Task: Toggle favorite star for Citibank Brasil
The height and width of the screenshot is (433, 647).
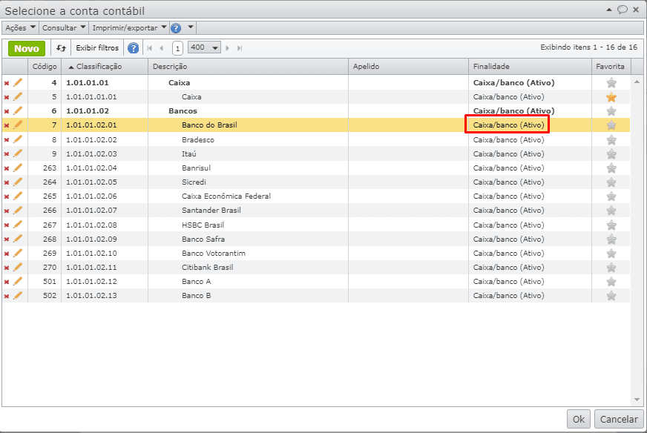Action: (611, 268)
